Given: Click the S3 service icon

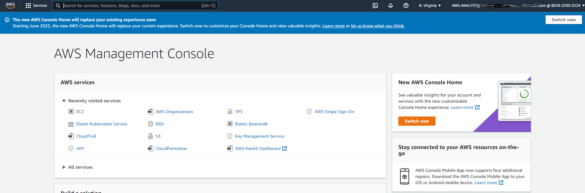Looking at the screenshot, I should click(x=150, y=136).
